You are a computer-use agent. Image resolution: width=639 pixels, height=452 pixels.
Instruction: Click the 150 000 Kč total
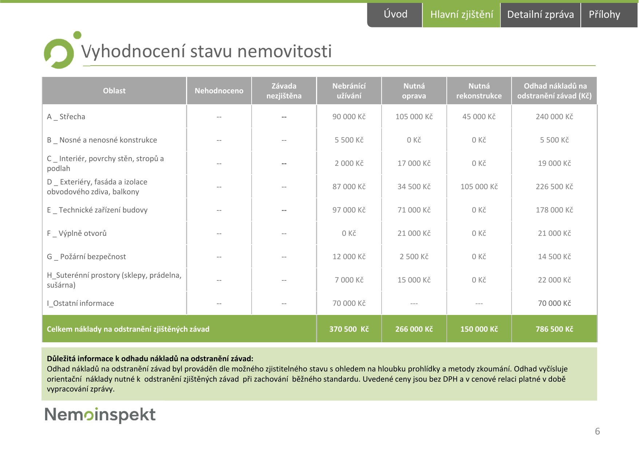(479, 329)
